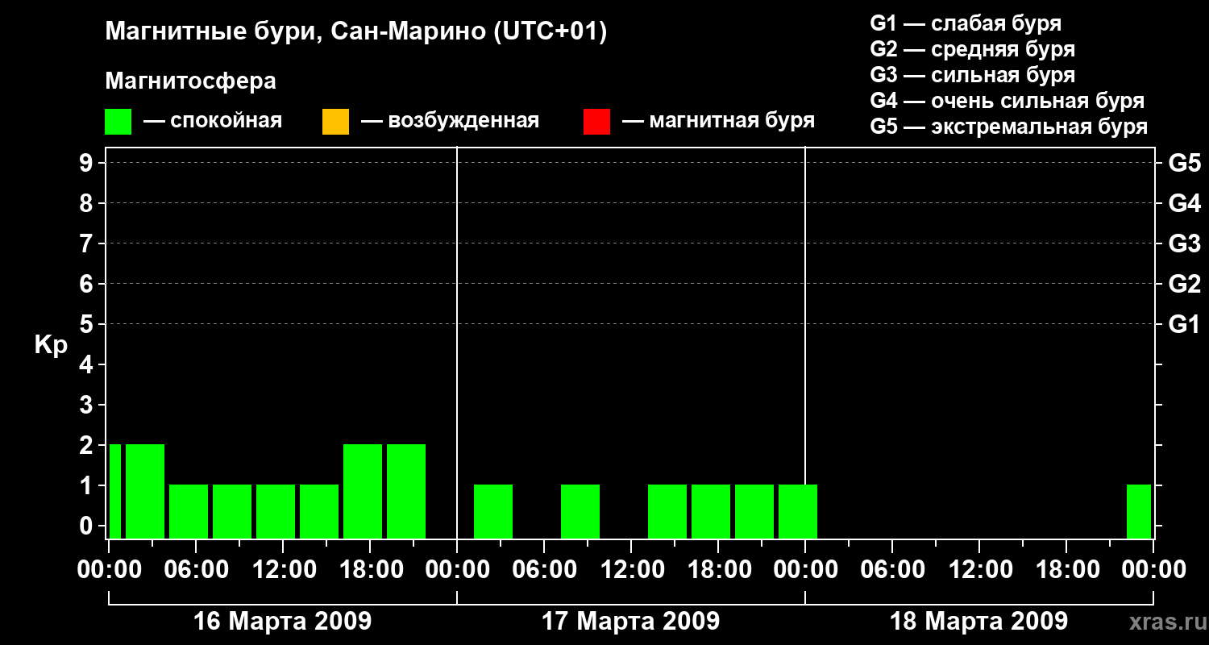
Task: Select the 'G2 — средняя буря' legend line
Action: click(x=973, y=49)
